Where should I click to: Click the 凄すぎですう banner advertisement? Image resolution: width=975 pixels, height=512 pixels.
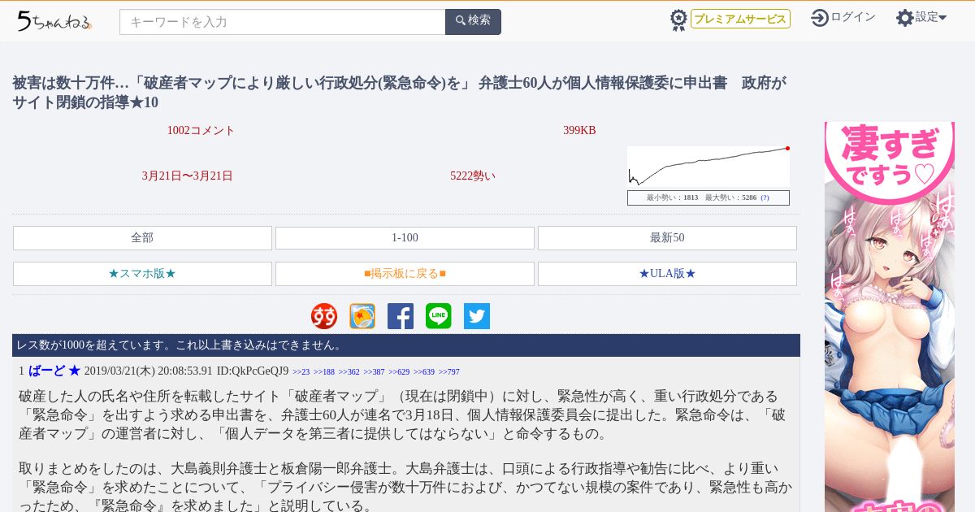pos(890,317)
